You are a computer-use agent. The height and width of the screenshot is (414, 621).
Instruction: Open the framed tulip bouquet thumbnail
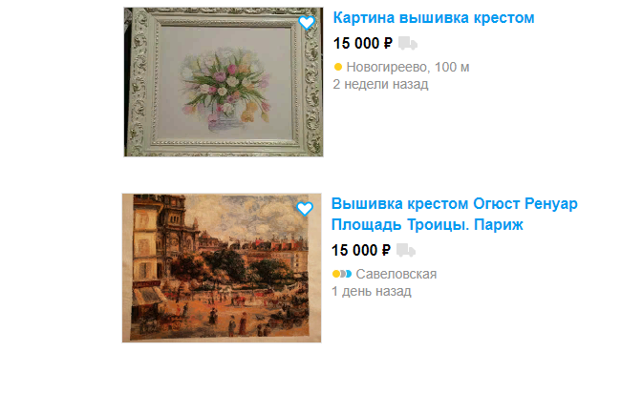click(x=224, y=82)
